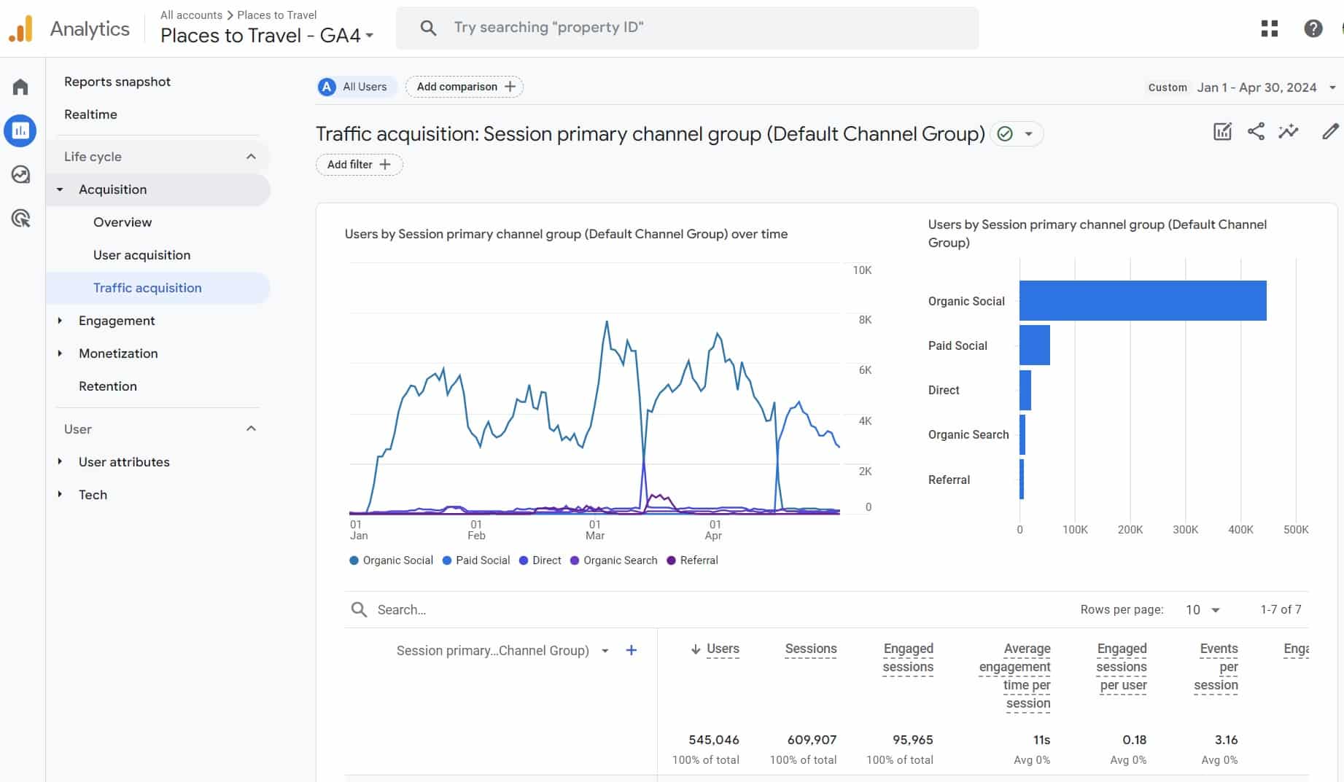Collapse the Life cycle section
This screenshot has height=782, width=1344.
(x=251, y=157)
